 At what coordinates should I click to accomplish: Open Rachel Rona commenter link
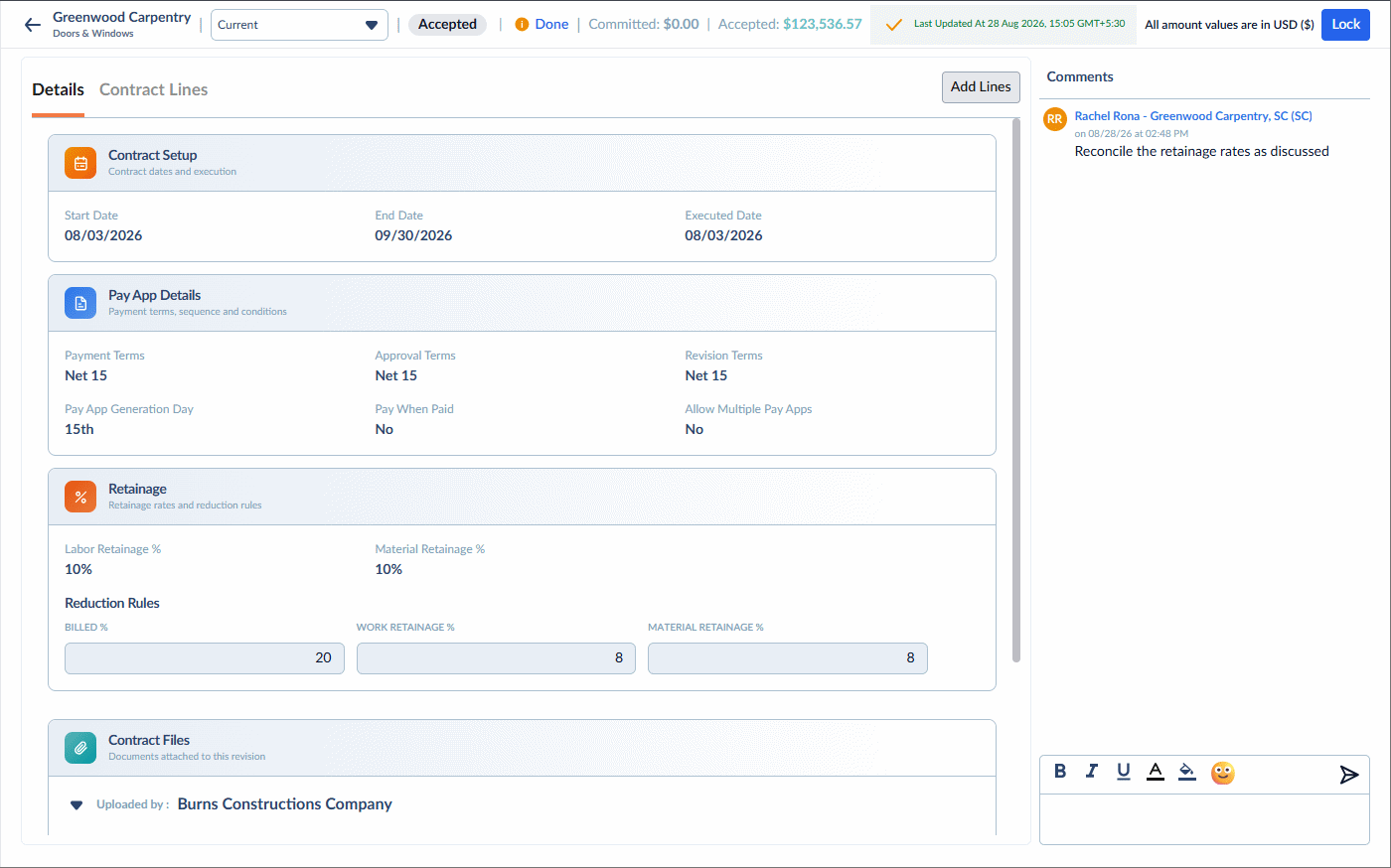[1193, 116]
